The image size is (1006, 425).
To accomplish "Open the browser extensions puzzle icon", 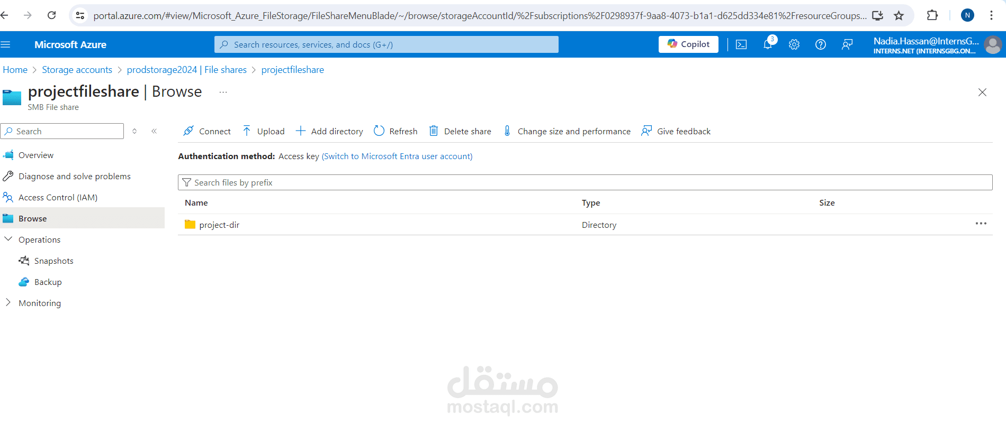I will click(x=932, y=15).
